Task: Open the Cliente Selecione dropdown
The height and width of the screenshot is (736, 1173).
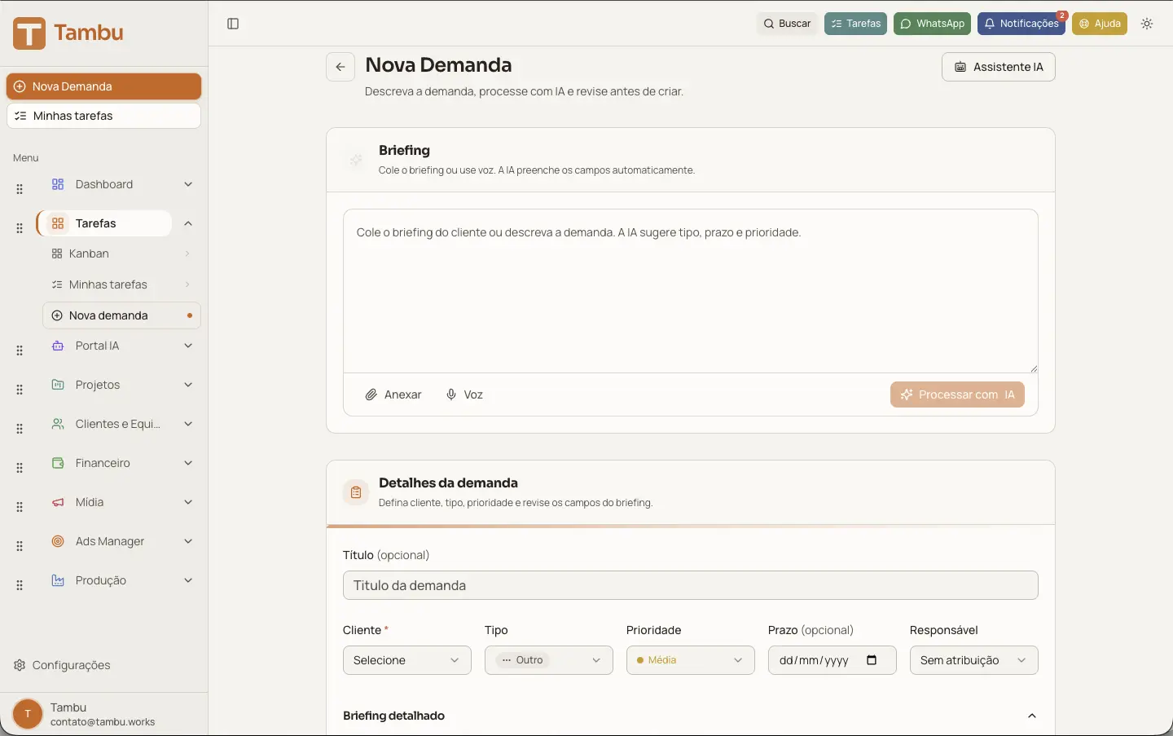Action: [406, 660]
